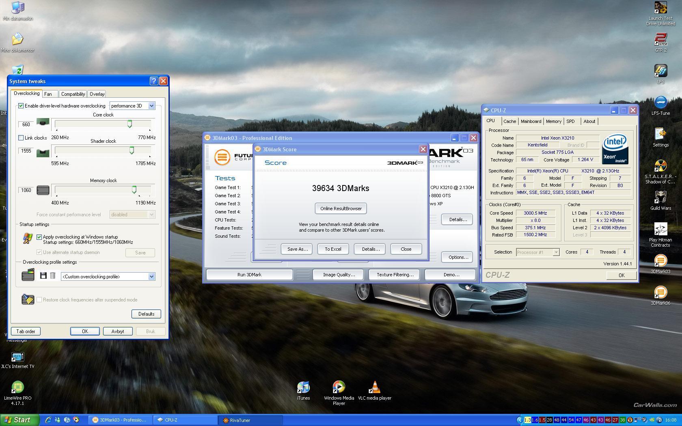Click the To Excel button
This screenshot has width=682, height=426.
coord(333,249)
